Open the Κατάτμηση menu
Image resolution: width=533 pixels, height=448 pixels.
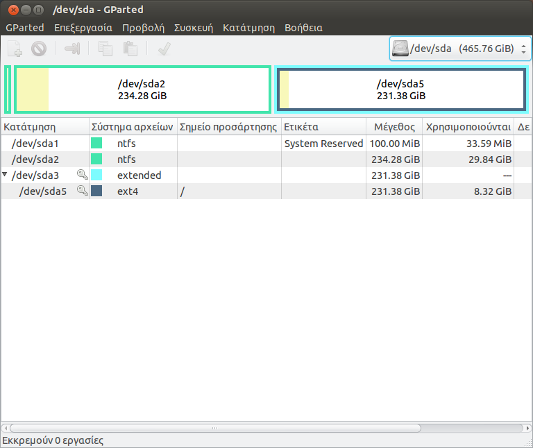coord(249,28)
